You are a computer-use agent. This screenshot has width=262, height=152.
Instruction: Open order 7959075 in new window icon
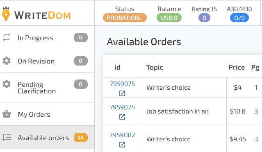click(122, 93)
